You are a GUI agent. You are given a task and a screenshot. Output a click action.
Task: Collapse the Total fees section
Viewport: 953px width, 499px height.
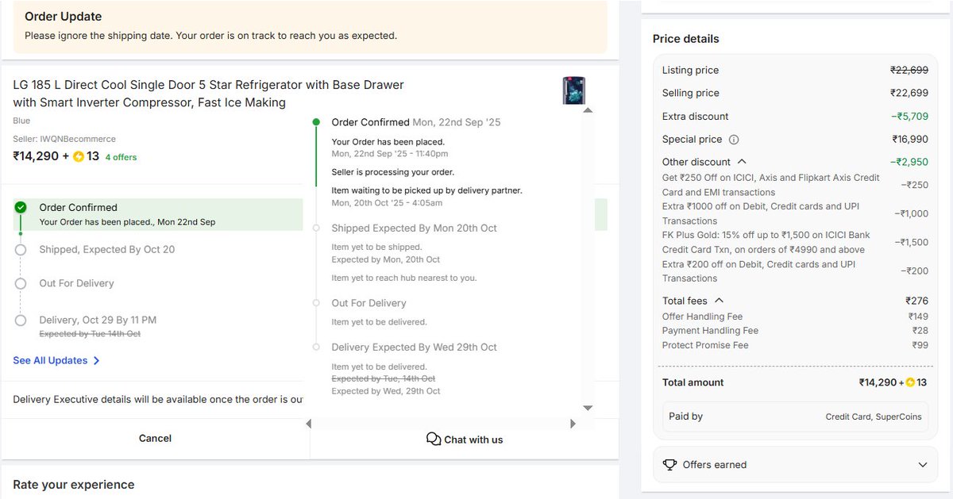click(x=719, y=301)
